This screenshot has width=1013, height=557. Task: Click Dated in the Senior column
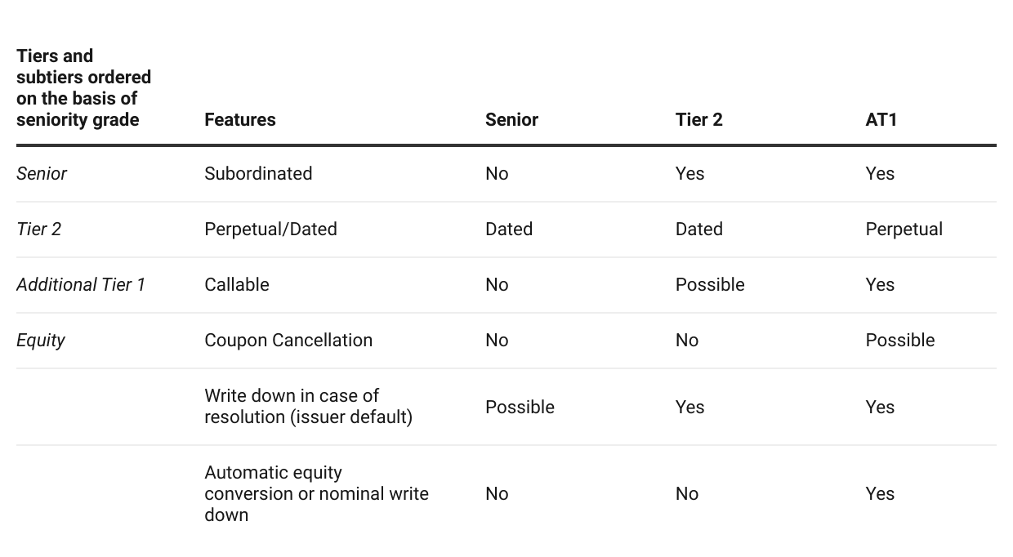[509, 229]
